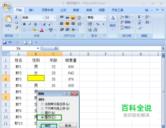166x128 pixels.
Task: Click the decrease indent icon
Action: (62, 30)
